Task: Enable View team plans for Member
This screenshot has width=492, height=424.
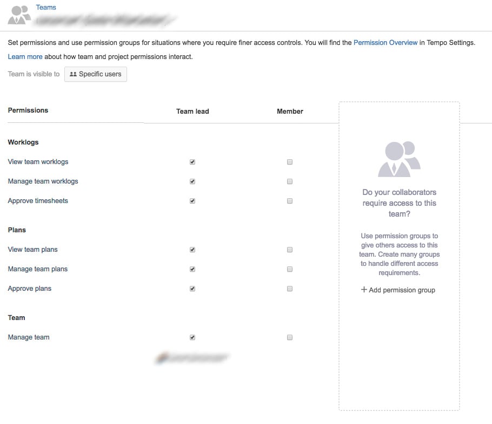Action: 290,250
